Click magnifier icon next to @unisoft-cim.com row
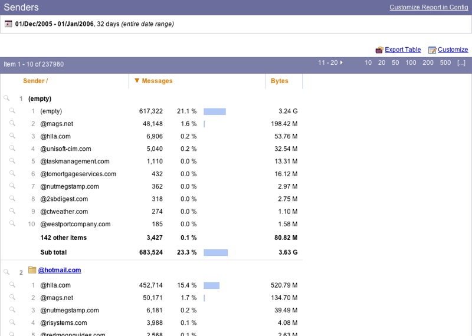The width and height of the screenshot is (472, 336). pyautogui.click(x=12, y=149)
